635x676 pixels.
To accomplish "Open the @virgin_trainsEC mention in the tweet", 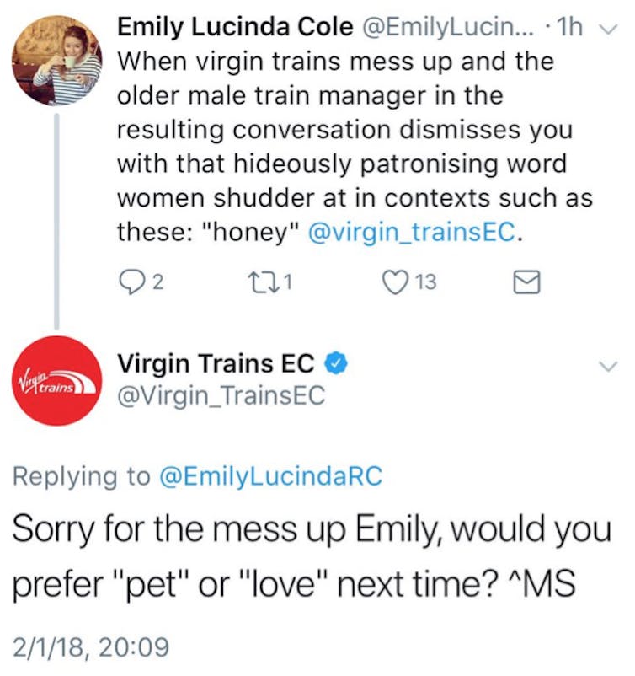I will [x=412, y=233].
